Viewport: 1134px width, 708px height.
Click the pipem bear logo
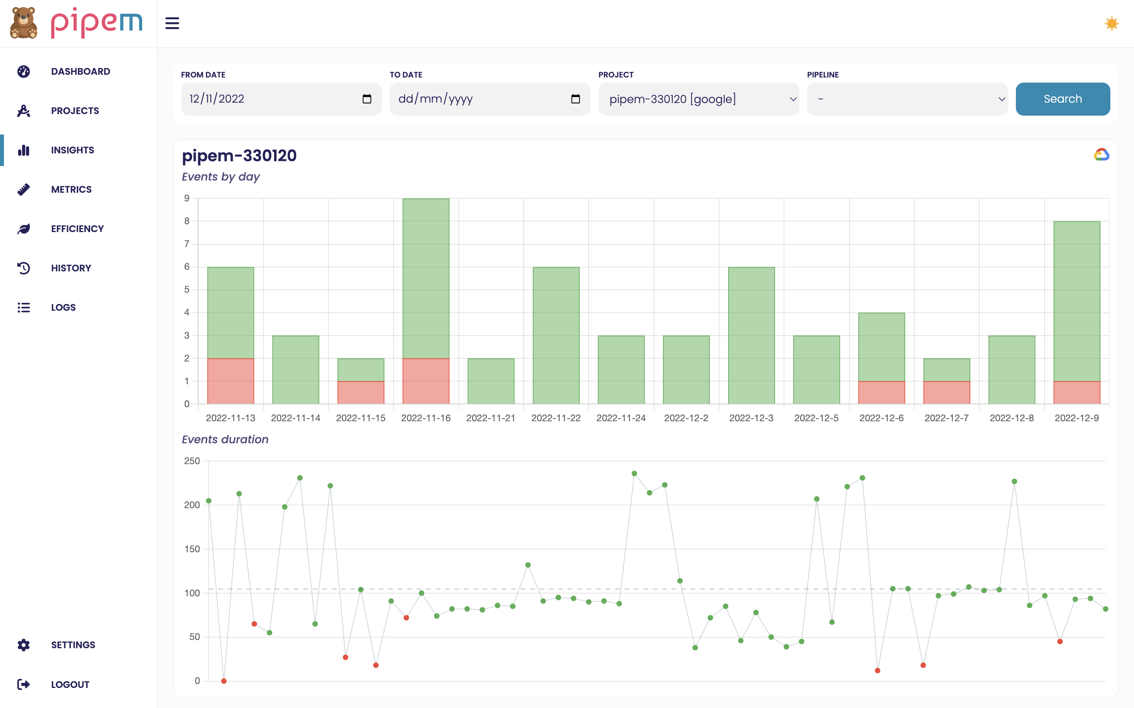24,23
